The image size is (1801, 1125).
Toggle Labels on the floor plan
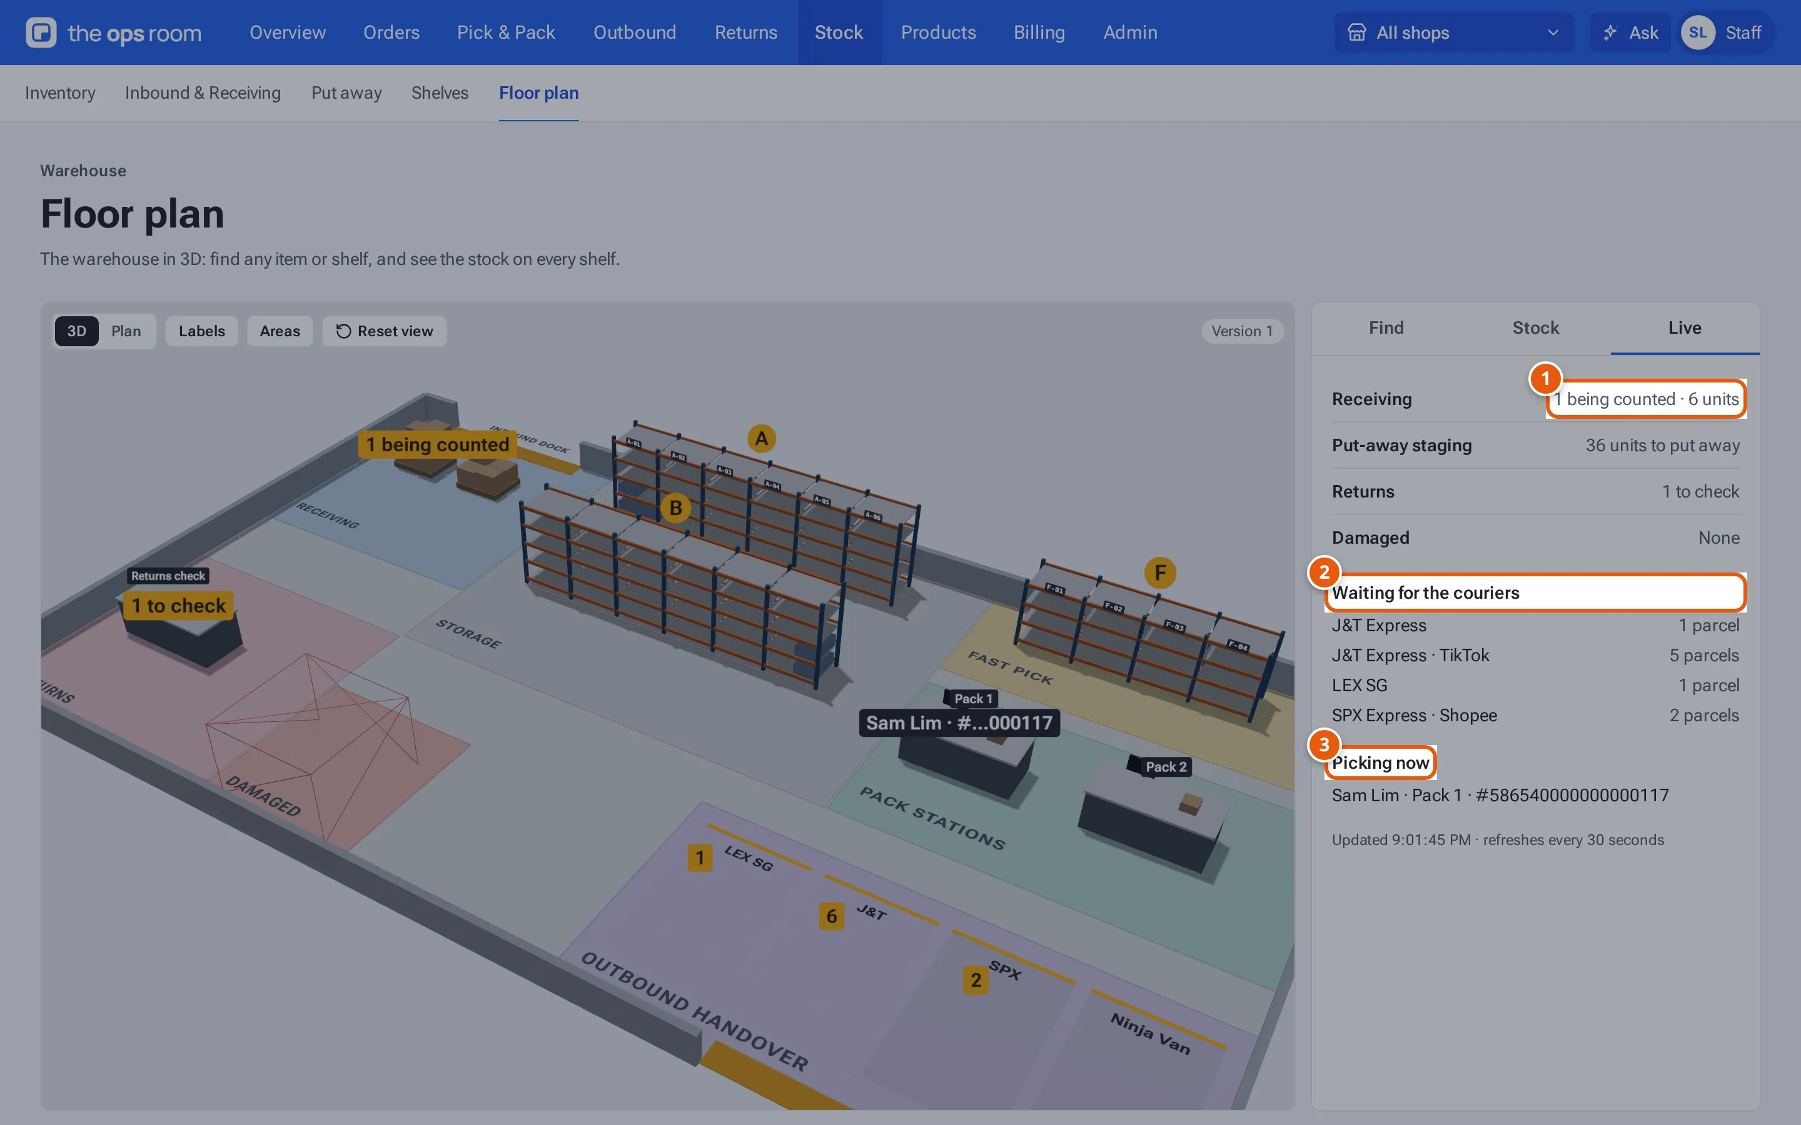click(202, 331)
